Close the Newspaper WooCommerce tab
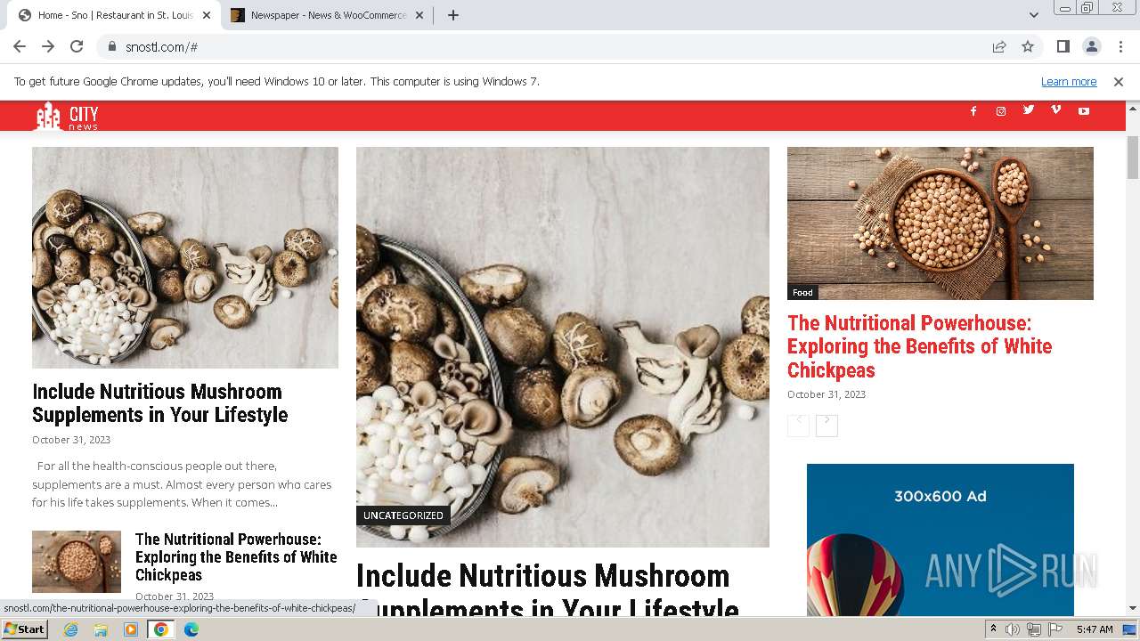The width and height of the screenshot is (1140, 641). [x=419, y=15]
